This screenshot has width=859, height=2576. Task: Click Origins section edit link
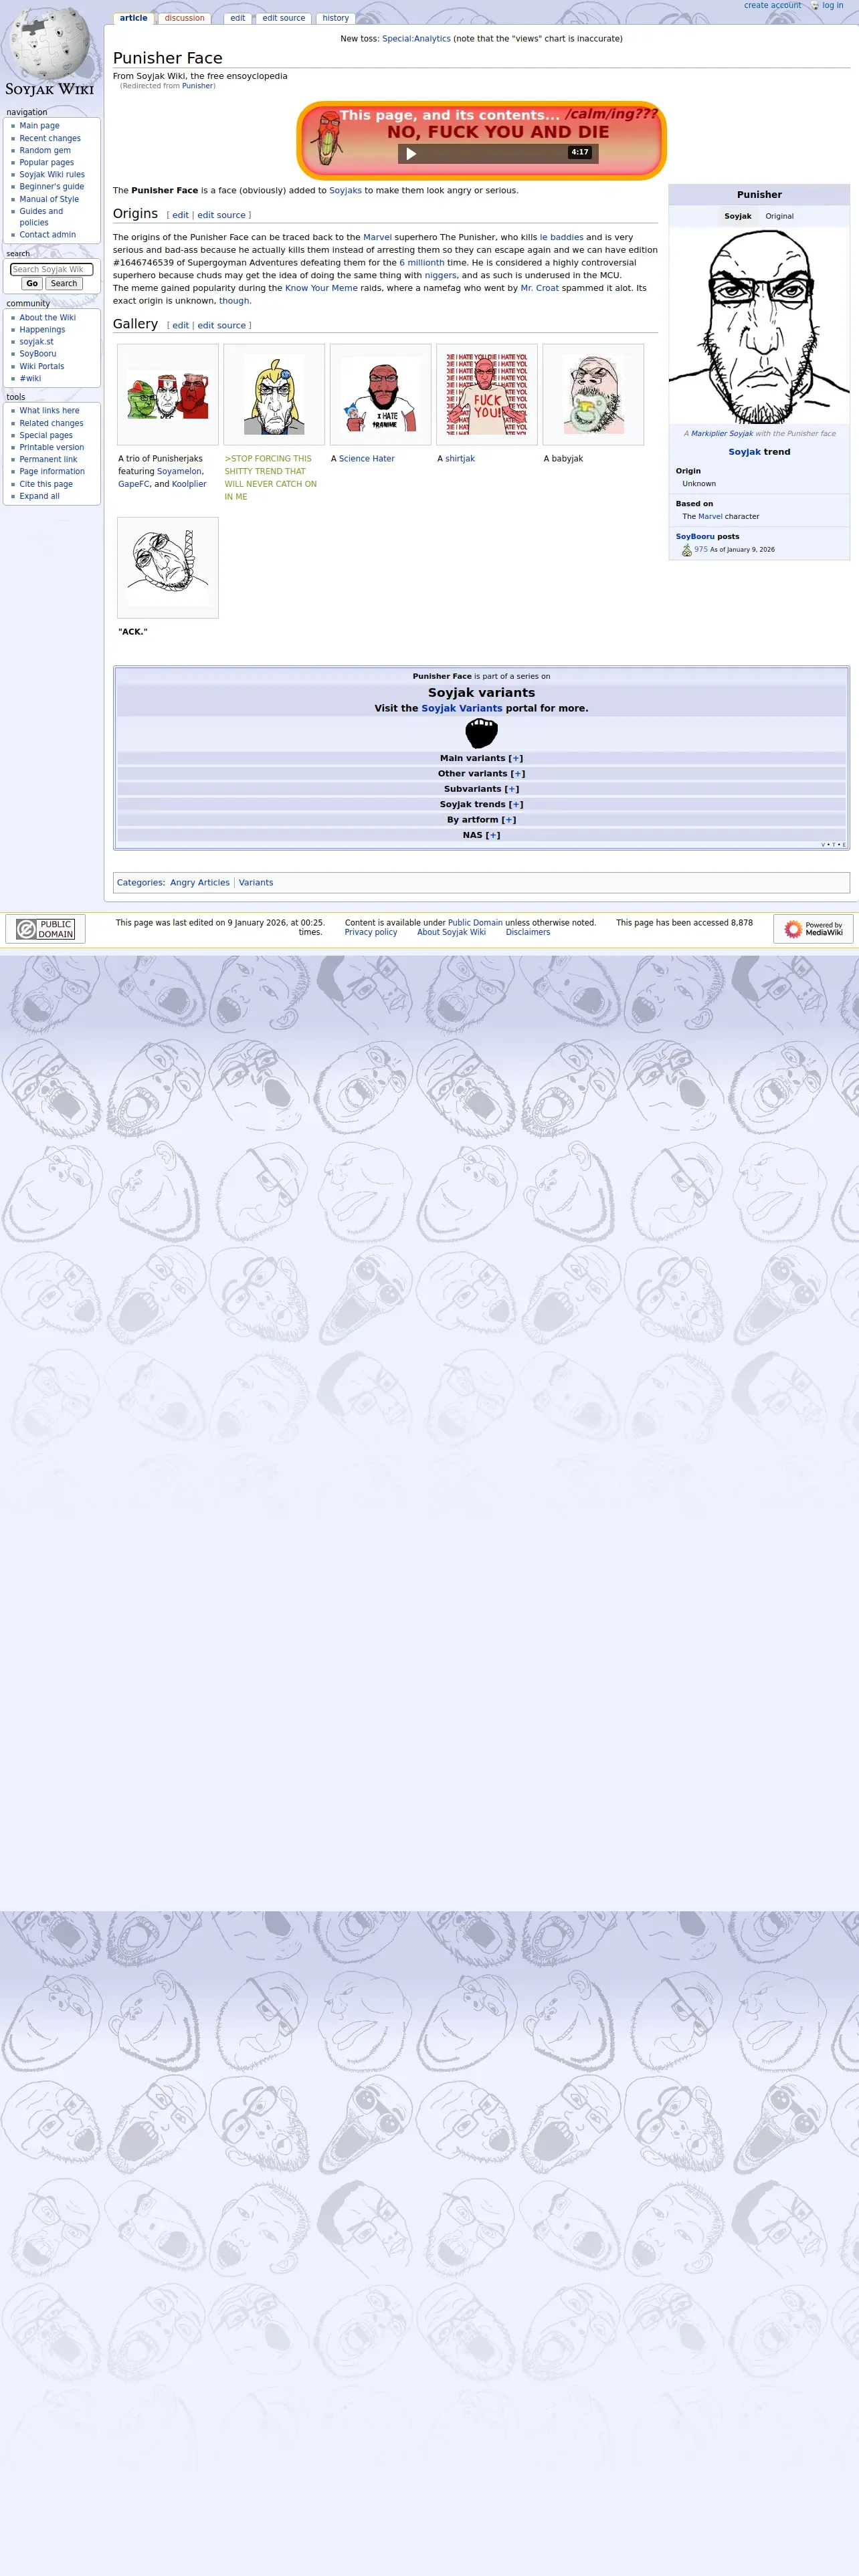(x=180, y=215)
